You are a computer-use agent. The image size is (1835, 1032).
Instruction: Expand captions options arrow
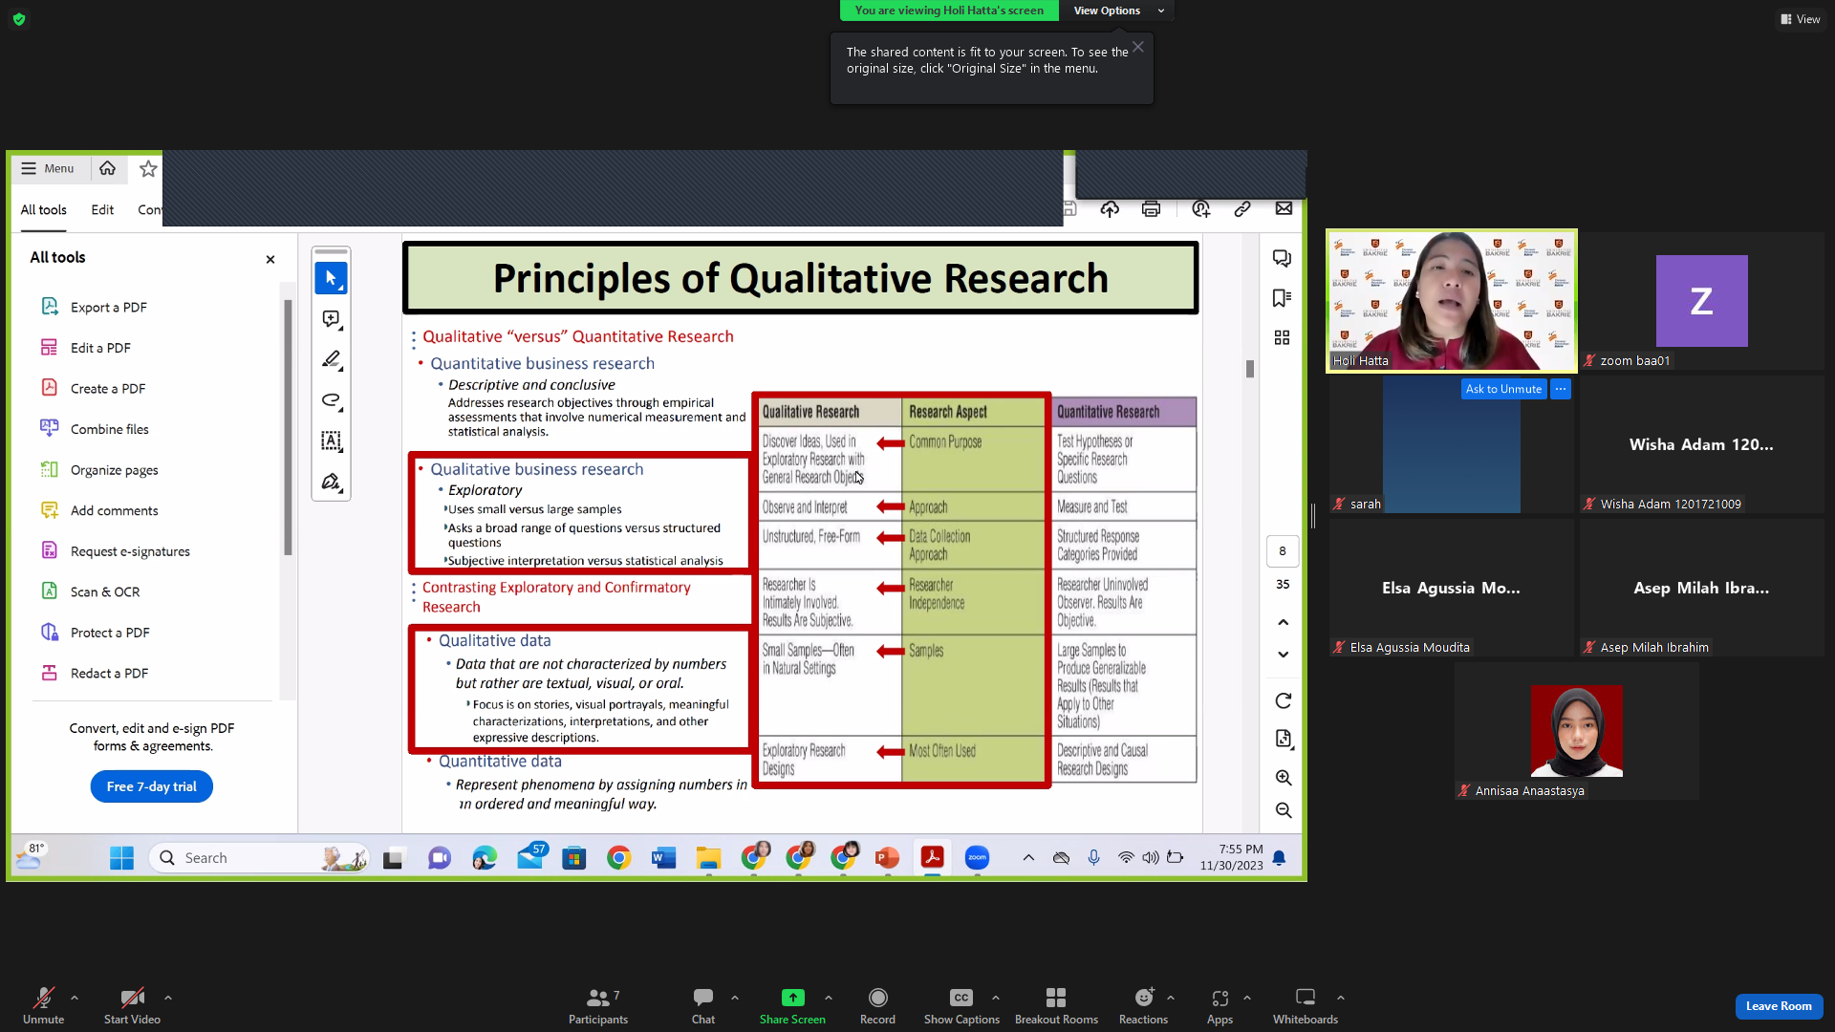pyautogui.click(x=996, y=998)
